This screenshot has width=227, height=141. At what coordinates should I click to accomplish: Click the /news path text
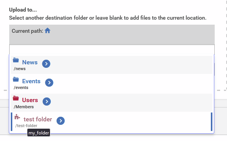click(x=20, y=69)
